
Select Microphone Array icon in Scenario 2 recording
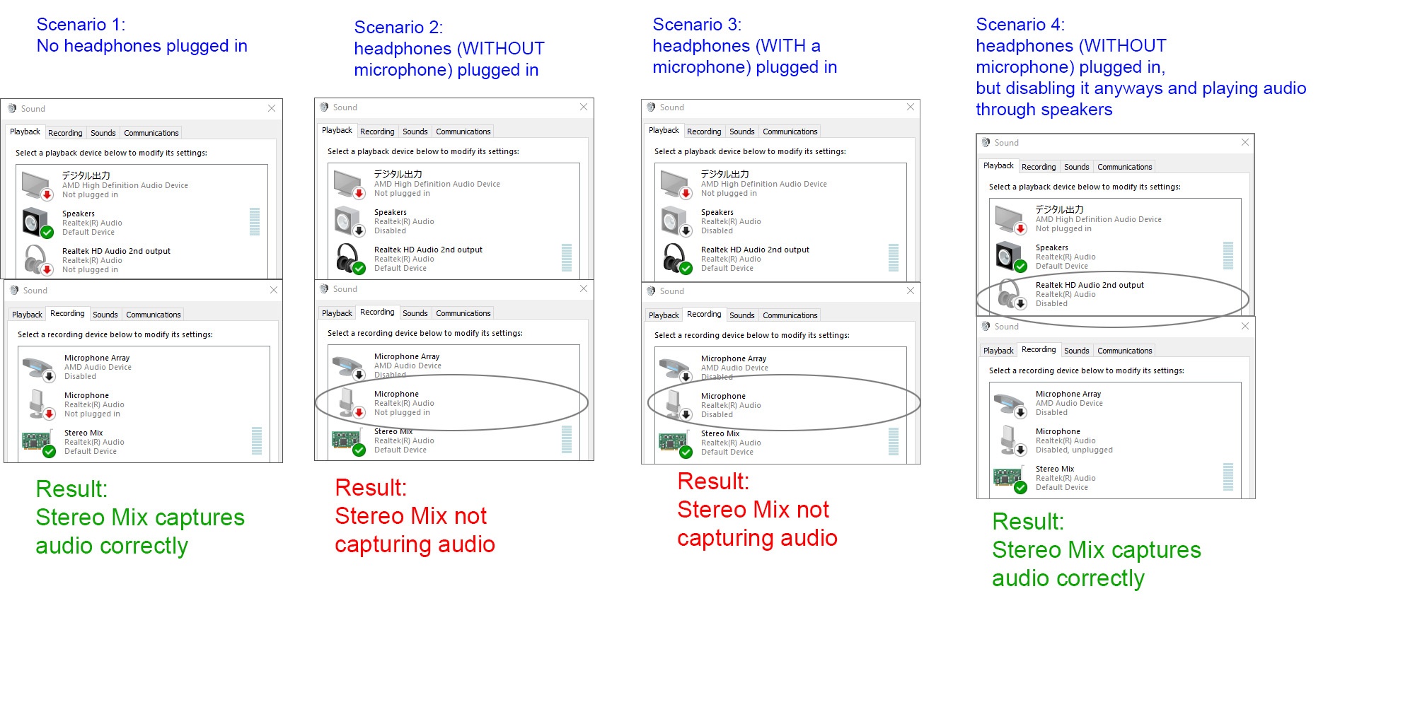click(x=349, y=366)
